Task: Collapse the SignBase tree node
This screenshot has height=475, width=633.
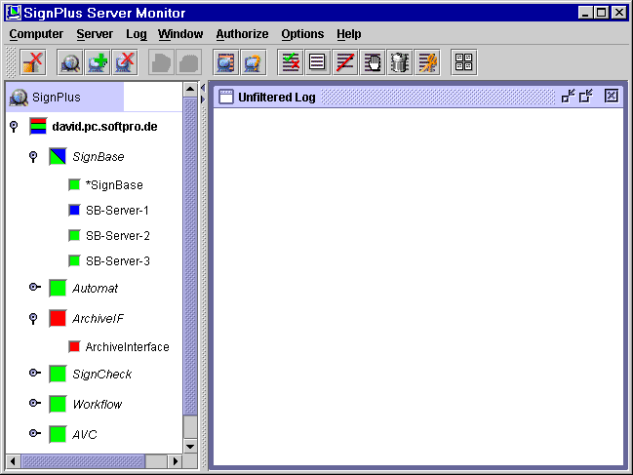Action: pos(33,156)
